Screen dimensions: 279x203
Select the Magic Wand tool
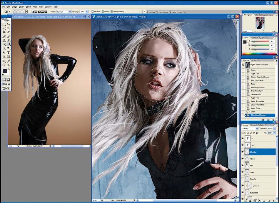click(x=8, y=28)
